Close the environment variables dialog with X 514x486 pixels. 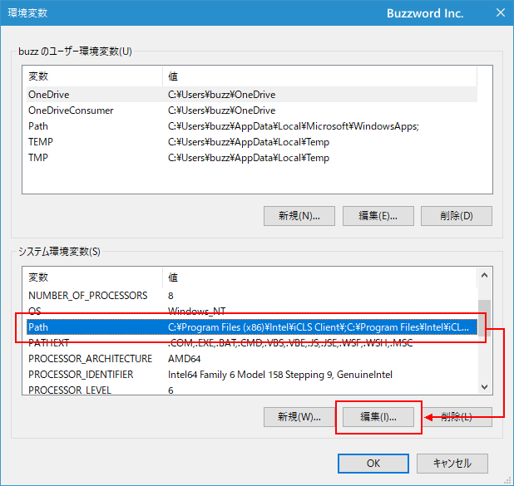499,12
